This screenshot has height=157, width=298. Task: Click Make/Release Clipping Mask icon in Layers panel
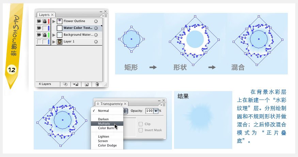(x=65, y=84)
